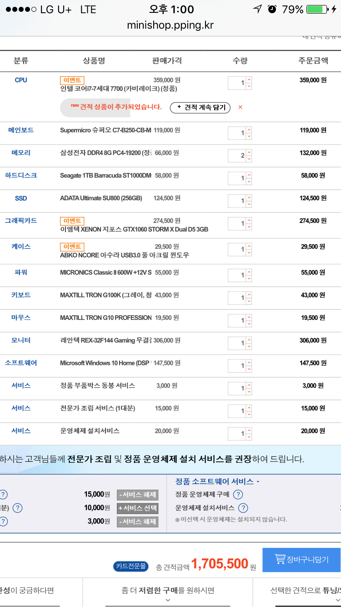Tap the alarm clock status icon
This screenshot has width=341, height=607.
coord(272,9)
